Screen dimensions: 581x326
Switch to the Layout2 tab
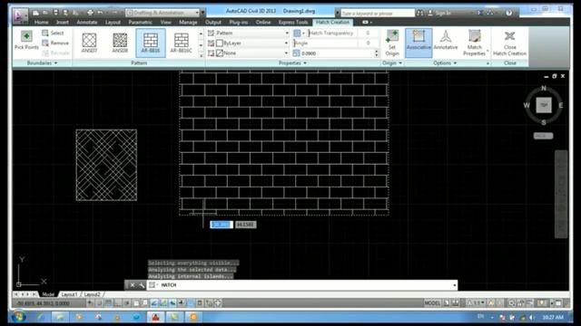click(93, 294)
